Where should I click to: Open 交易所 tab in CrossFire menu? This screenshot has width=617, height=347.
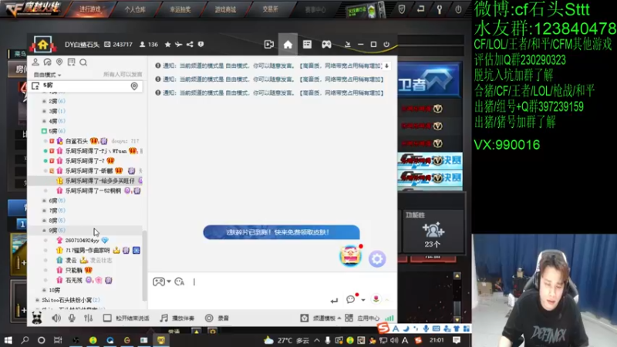[271, 9]
